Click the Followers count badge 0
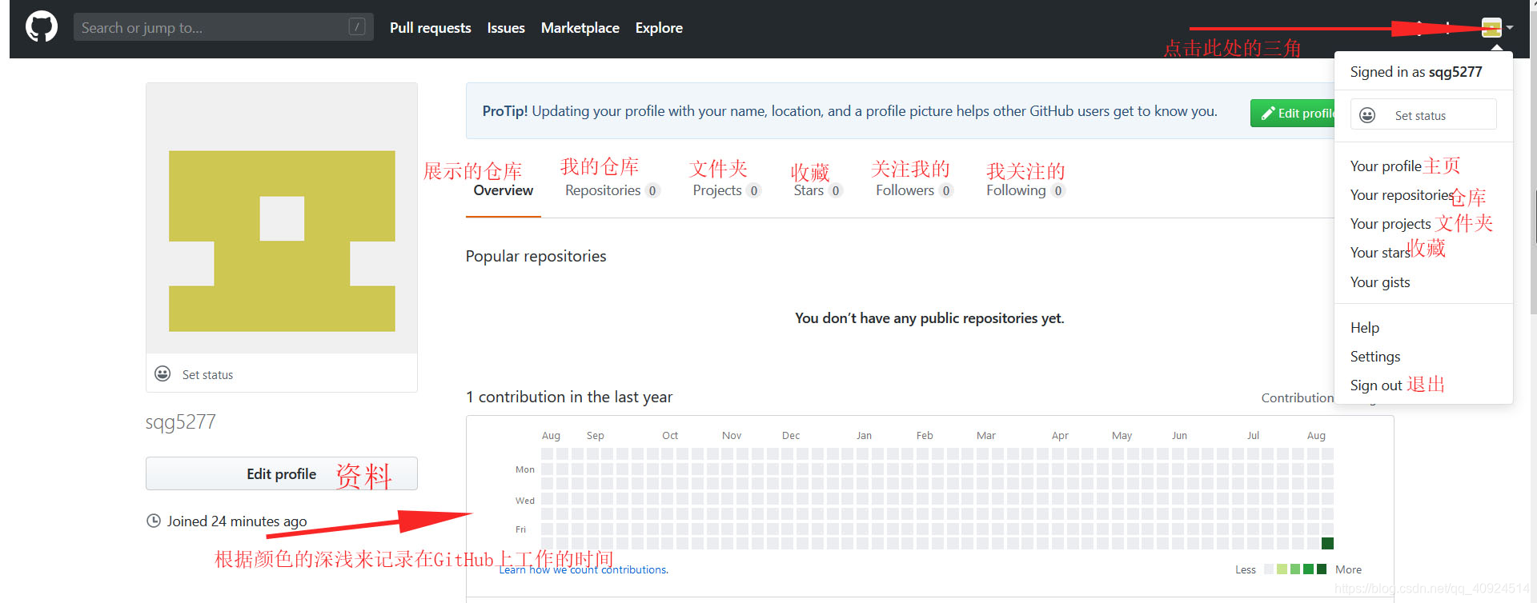Viewport: 1537px width, 603px height. (x=946, y=190)
